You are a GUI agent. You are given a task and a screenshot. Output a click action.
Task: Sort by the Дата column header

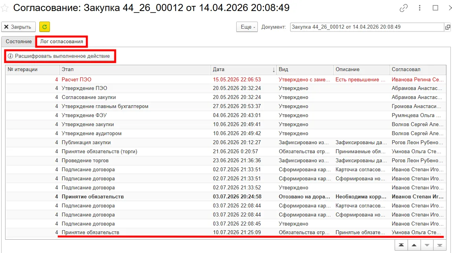point(244,70)
